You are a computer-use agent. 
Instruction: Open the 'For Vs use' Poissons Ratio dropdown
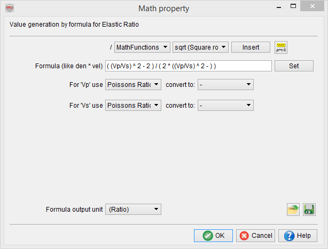tap(133, 106)
